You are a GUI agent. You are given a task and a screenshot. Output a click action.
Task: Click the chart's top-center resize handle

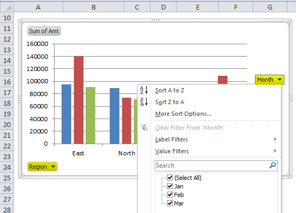point(155,20)
